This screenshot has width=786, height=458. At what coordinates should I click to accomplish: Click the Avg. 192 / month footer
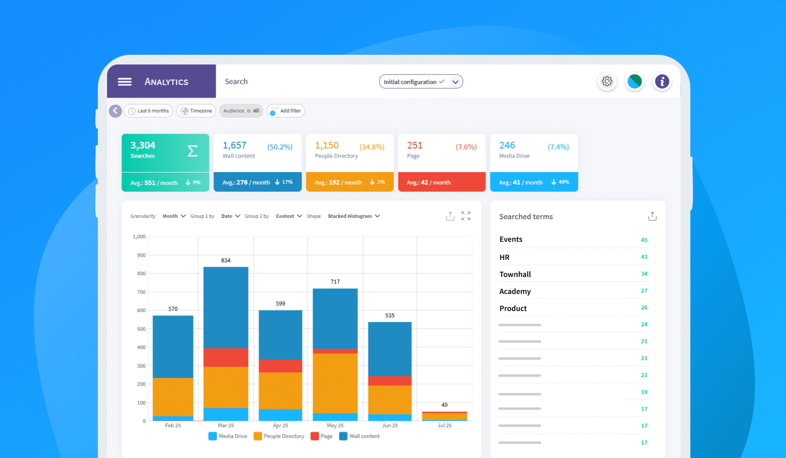tap(350, 182)
